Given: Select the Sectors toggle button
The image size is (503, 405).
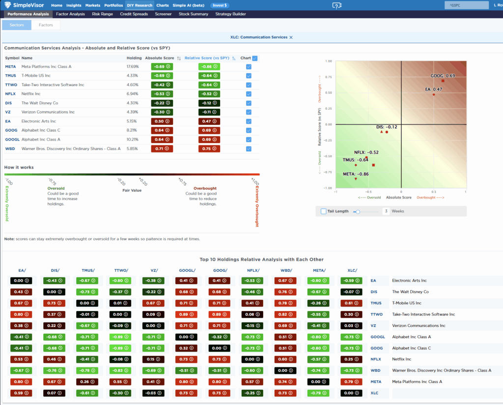Looking at the screenshot, I should [x=16, y=24].
